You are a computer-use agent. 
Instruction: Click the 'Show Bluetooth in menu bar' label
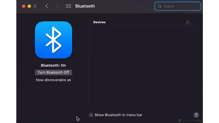tap(118, 115)
